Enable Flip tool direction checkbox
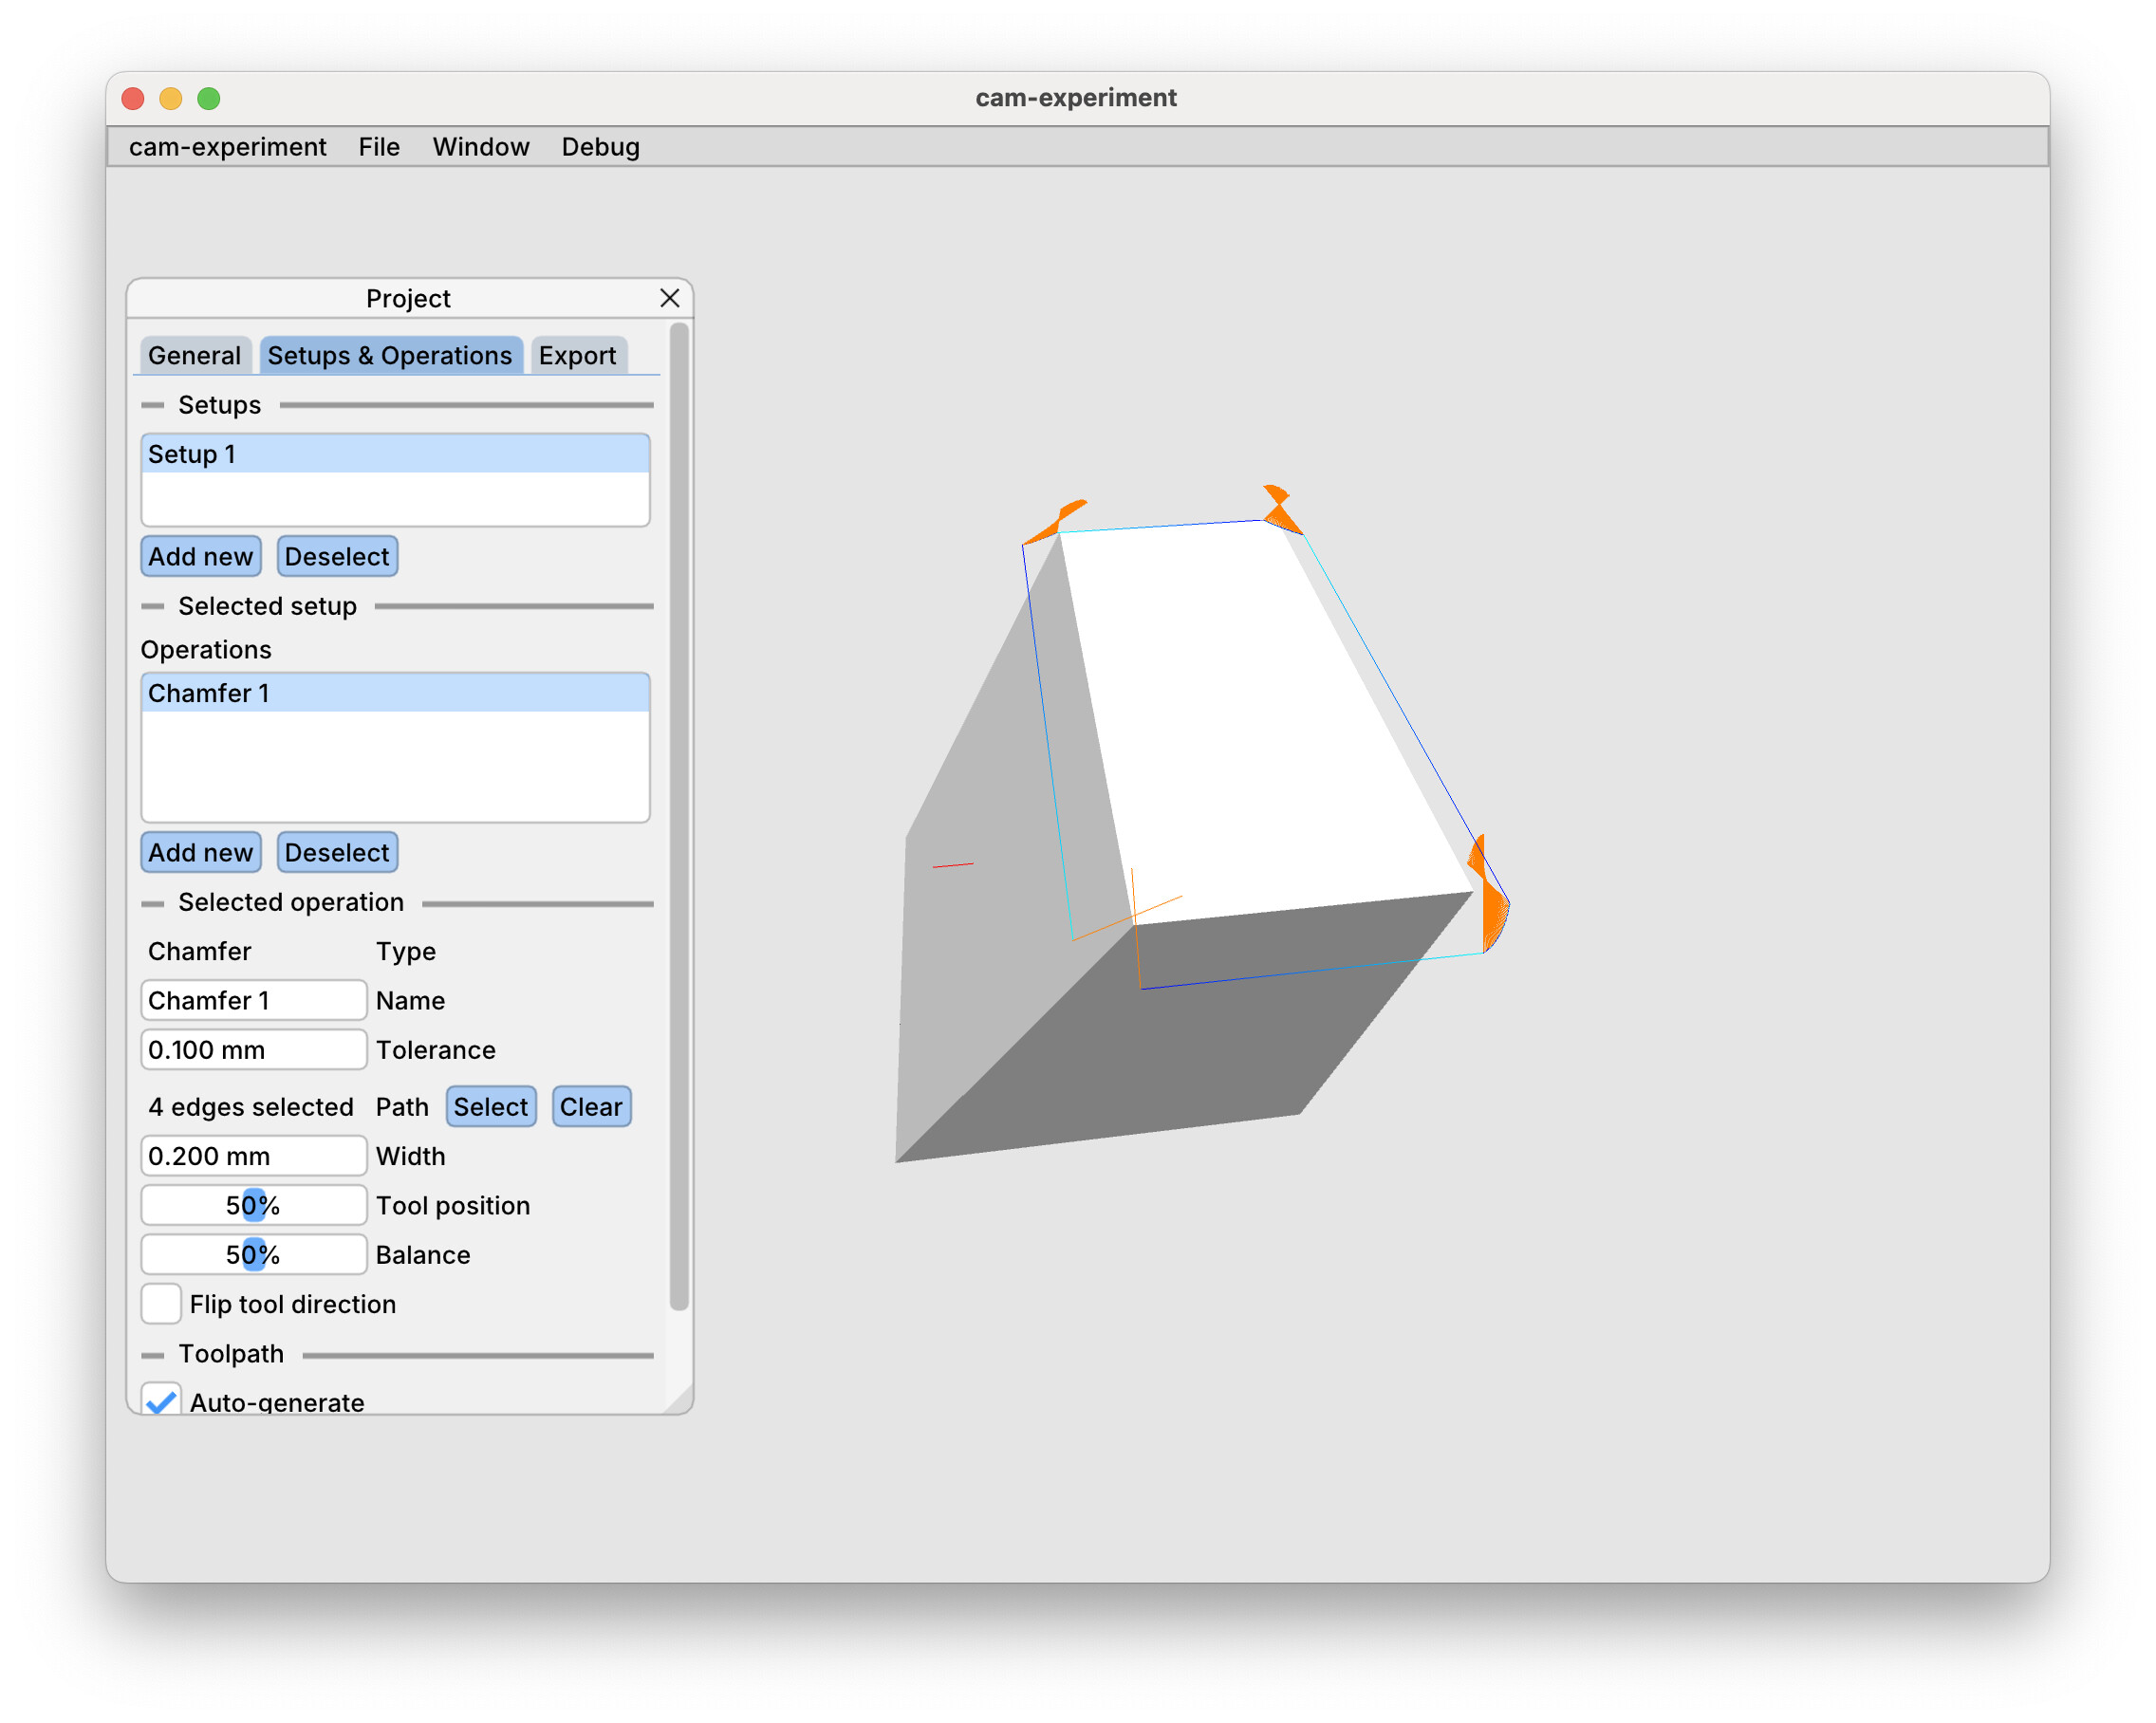 161,1303
